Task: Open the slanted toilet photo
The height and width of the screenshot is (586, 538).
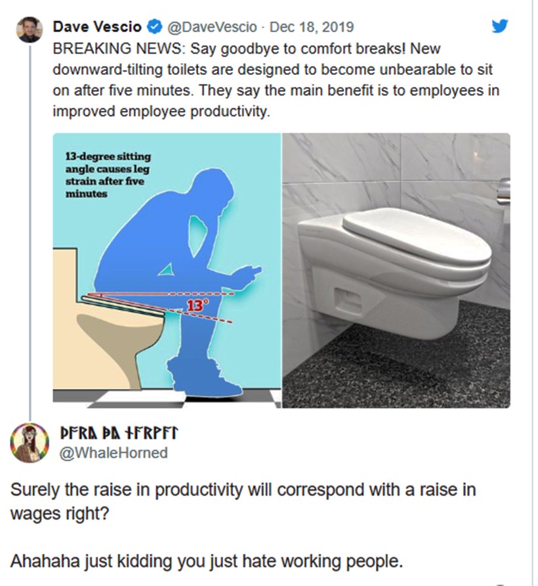Action: click(x=396, y=270)
